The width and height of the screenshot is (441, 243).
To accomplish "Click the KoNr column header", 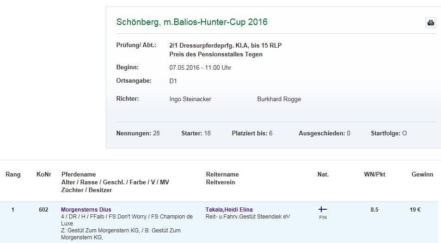I will click(43, 175).
